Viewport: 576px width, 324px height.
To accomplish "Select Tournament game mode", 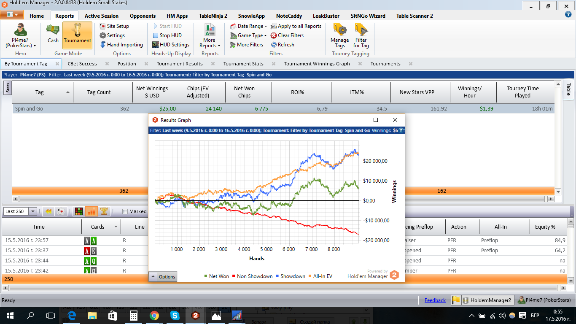I will point(77,35).
